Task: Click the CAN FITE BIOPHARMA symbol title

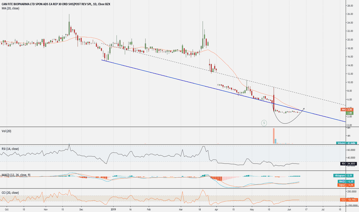Action: point(56,4)
